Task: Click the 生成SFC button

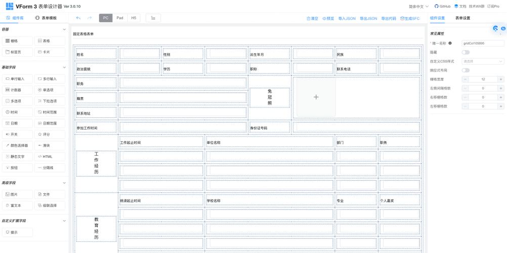Action: [410, 19]
